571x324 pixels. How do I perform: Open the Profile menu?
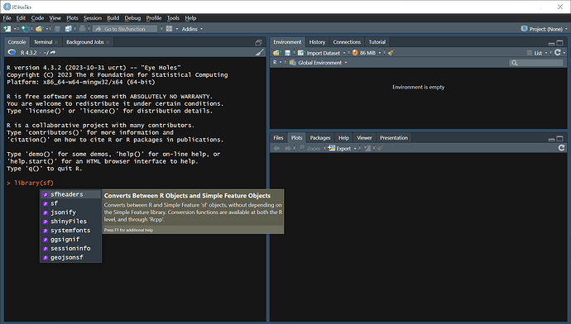pyautogui.click(x=154, y=18)
